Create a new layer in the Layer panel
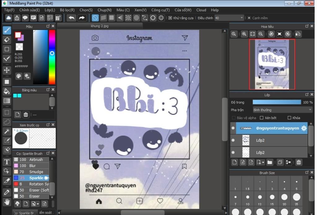Image resolution: width=317 pixels, height=215 pixels. tap(235, 162)
